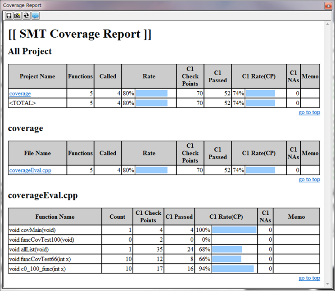Image resolution: width=335 pixels, height=292 pixels.
Task: Select the 'void allList(void)' function row
Action: click(x=164, y=249)
